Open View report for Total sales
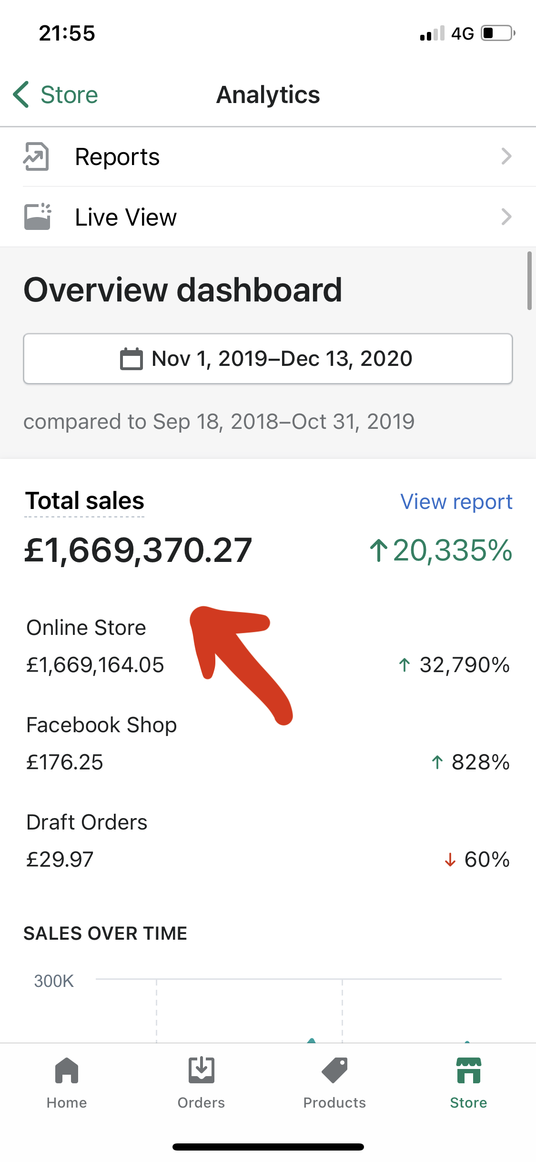The image size is (536, 1162). [456, 501]
